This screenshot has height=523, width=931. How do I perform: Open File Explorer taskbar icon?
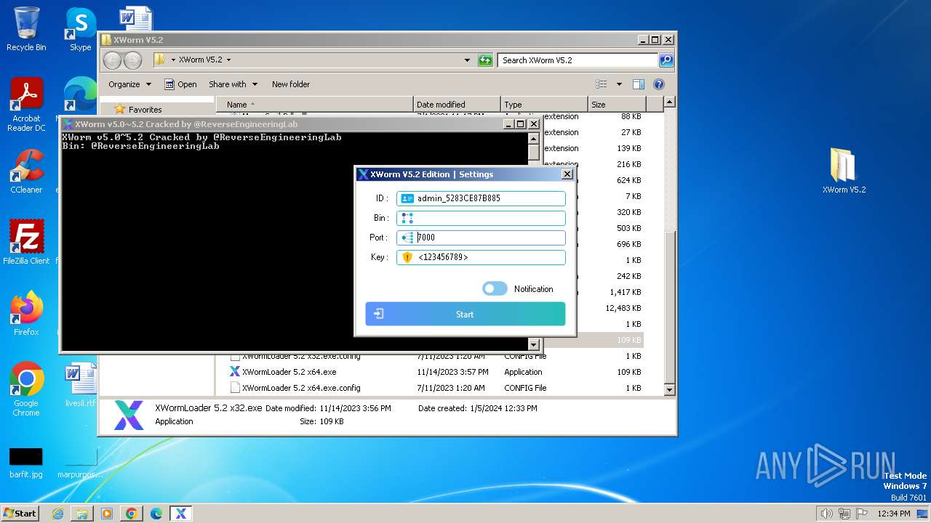[x=82, y=514]
